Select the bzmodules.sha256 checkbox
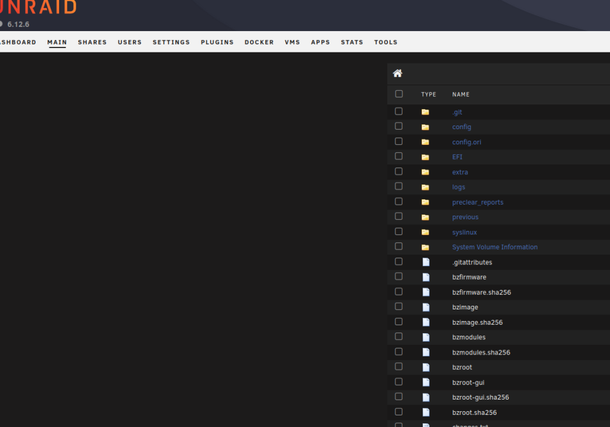Screen dimensions: 610x427 [x=399, y=351]
